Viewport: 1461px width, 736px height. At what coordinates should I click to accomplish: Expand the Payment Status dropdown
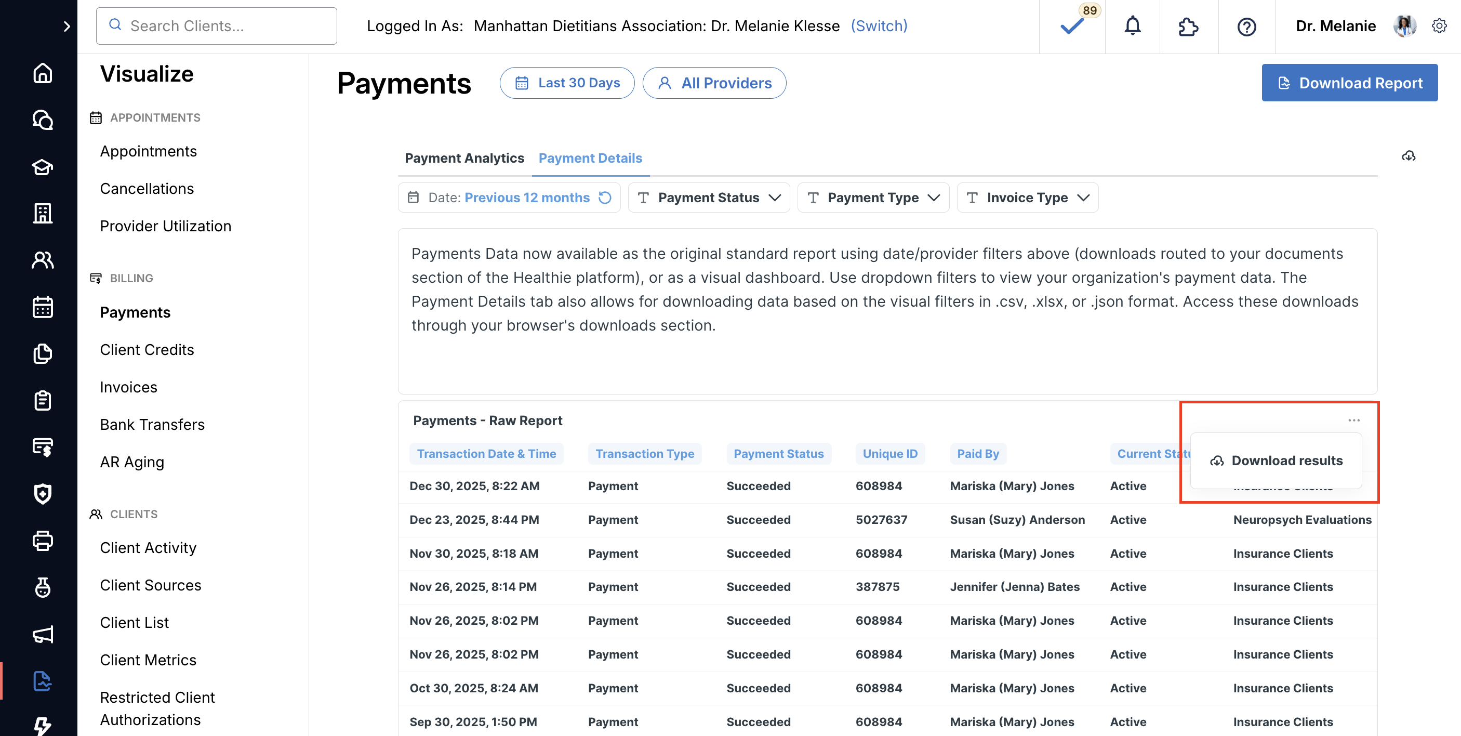(709, 198)
